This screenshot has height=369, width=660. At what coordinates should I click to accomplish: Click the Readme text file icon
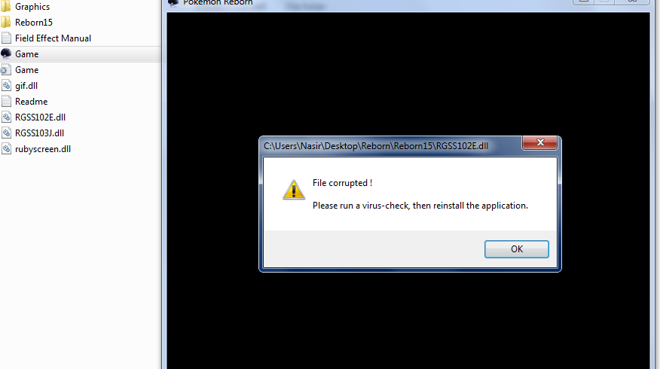coord(6,102)
